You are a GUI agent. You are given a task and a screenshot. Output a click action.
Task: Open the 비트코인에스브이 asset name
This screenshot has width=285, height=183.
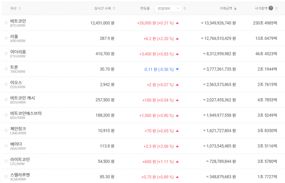coord(26,113)
